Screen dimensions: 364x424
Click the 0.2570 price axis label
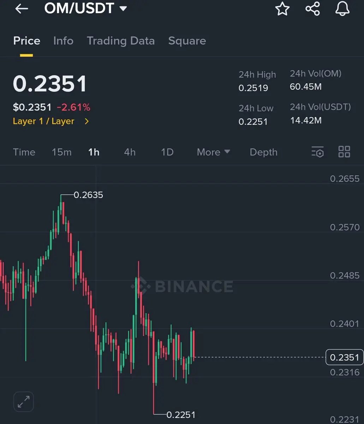[345, 227]
